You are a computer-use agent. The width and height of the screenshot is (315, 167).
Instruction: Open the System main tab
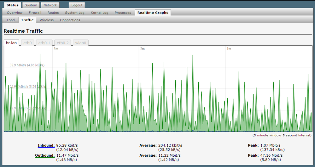[x=31, y=5]
